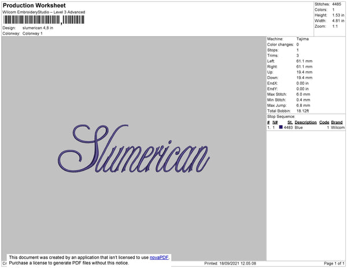
Task: Select the design name 'slumerican 4,8 in'
Action: click(x=38, y=28)
